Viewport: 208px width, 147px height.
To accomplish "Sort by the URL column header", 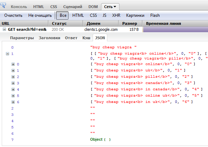I will click(x=24, y=23).
